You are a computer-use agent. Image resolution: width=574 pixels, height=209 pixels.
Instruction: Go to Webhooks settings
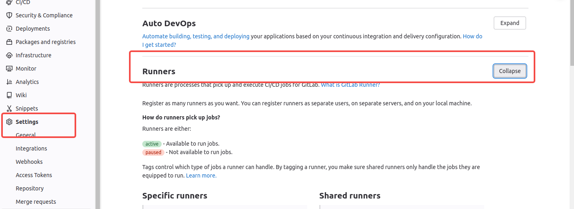click(29, 162)
